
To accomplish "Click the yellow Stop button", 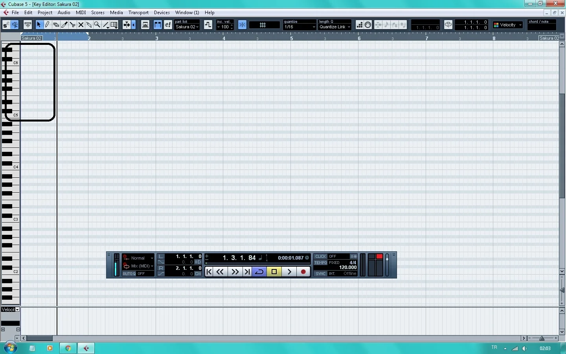I will coord(274,271).
